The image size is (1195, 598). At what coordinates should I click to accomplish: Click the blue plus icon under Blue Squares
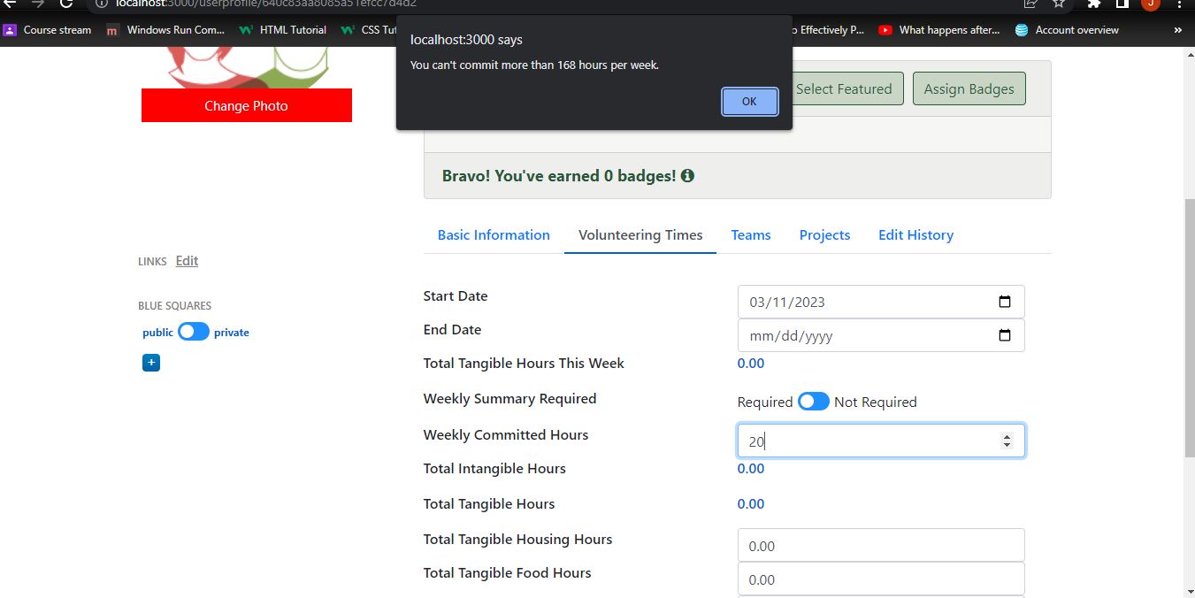(151, 363)
